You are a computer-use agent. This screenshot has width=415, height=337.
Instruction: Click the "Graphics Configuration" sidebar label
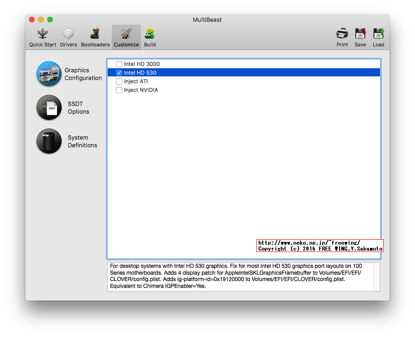point(83,74)
